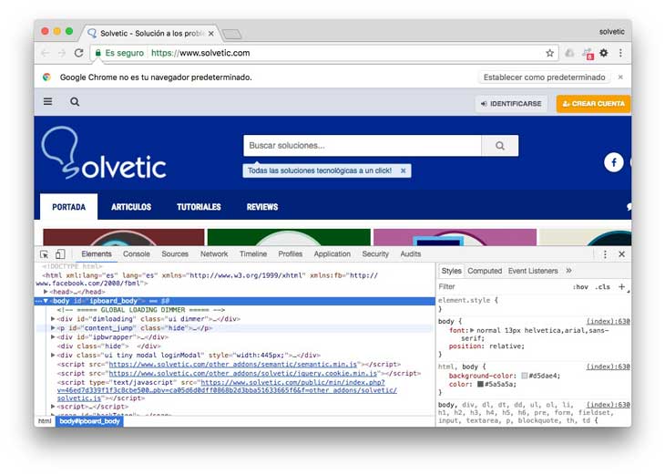Show more Styles pane tabs via chevron
Screen dimensions: 665x475
pos(568,271)
